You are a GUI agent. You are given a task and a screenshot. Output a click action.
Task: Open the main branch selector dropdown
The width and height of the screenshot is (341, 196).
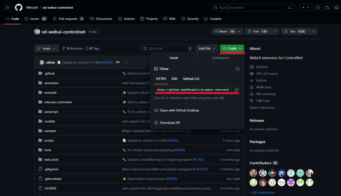[47, 49]
